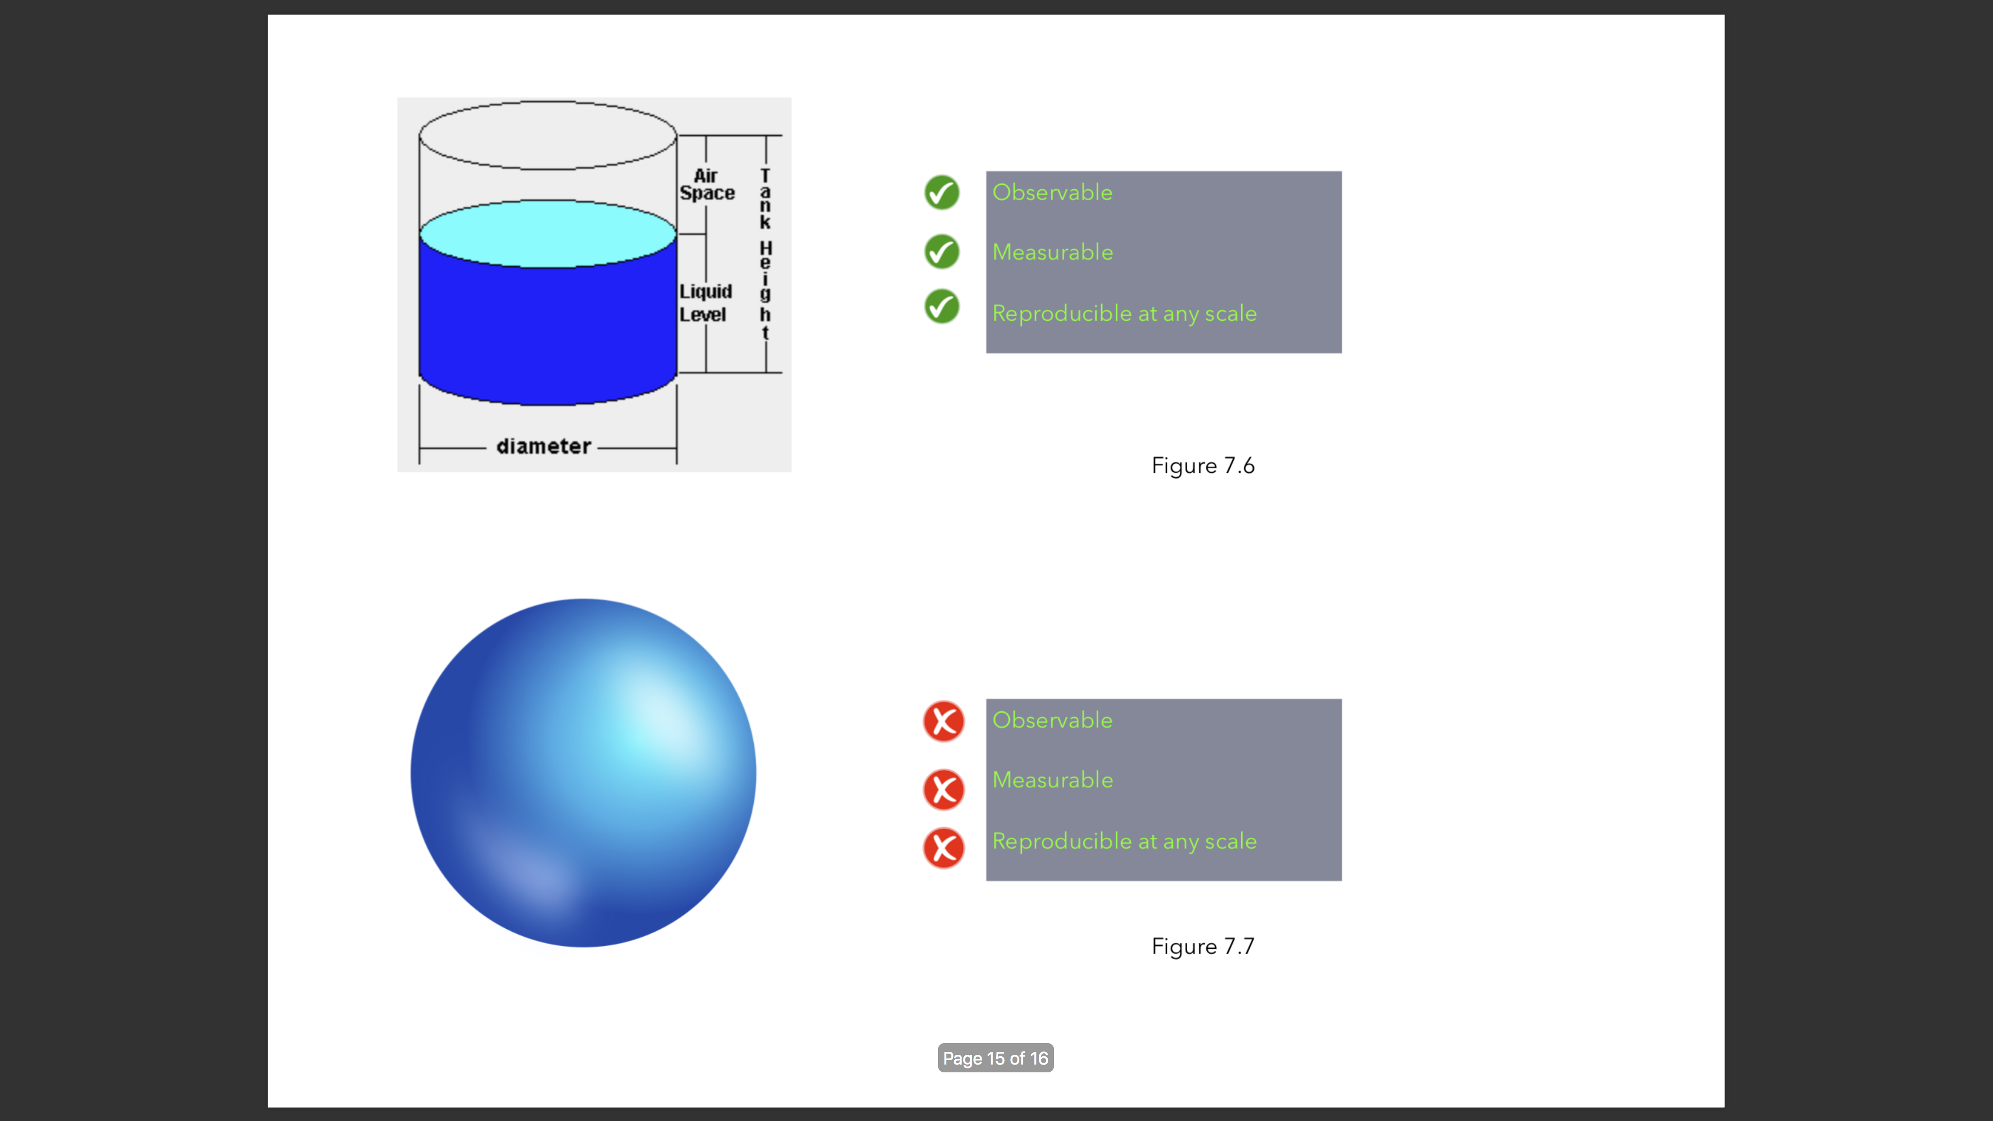Click the Figure 7.7 caption

point(1202,946)
